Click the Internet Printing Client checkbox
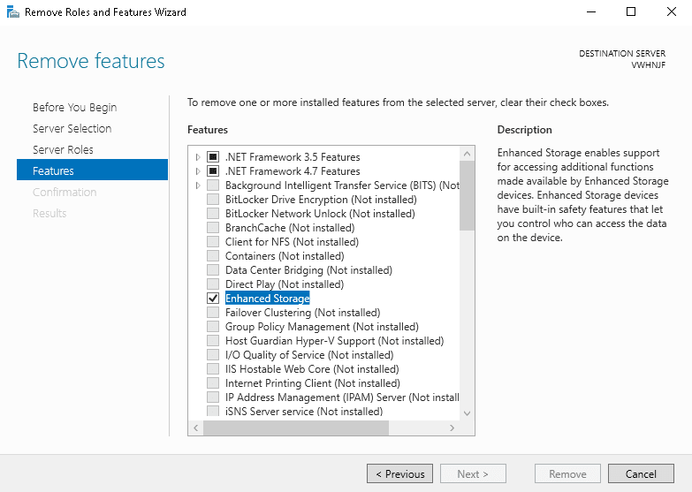The height and width of the screenshot is (492, 692). pos(213,383)
